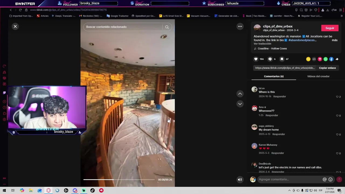The image size is (345, 194).
Task: Open clips_of_dmv_urbex profile avatar
Action: tap(257, 28)
